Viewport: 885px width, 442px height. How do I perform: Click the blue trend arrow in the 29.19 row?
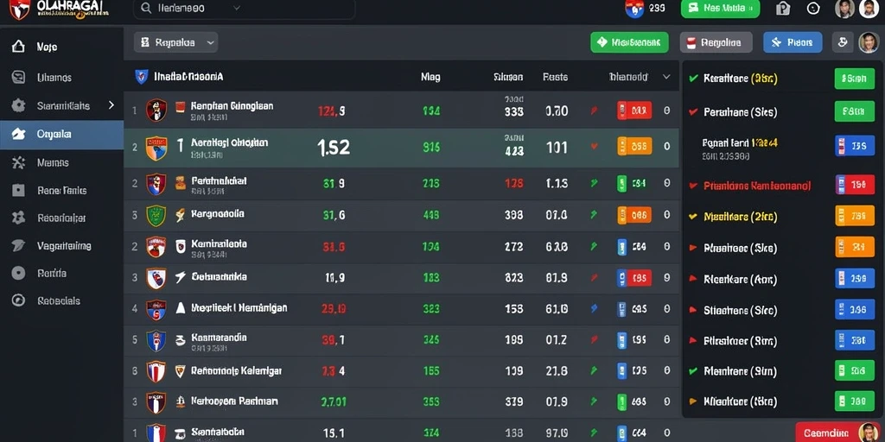pos(594,308)
